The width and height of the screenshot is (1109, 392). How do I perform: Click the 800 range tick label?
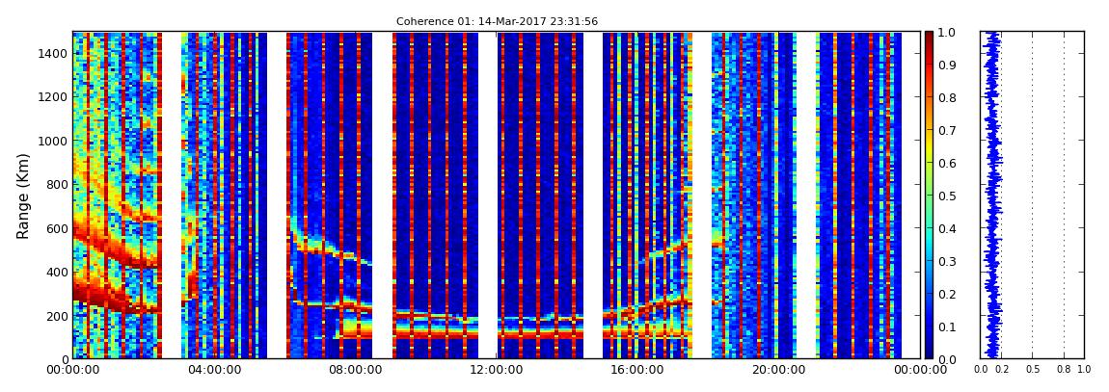57,184
